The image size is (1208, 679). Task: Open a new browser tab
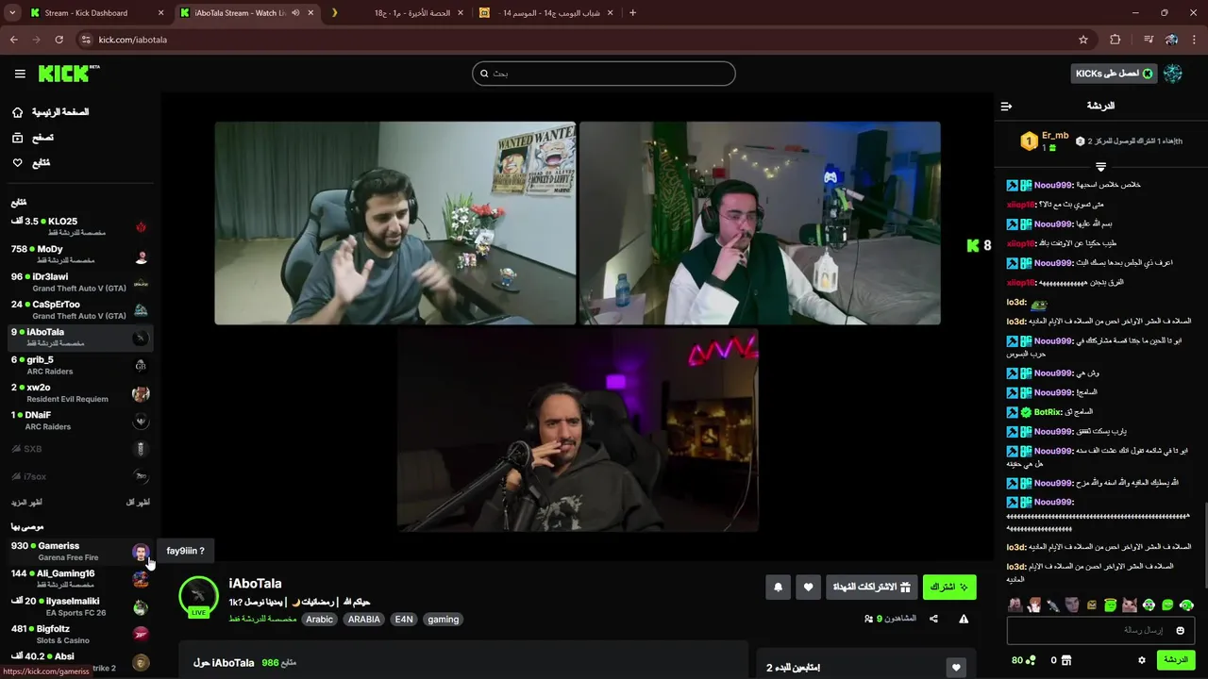632,13
